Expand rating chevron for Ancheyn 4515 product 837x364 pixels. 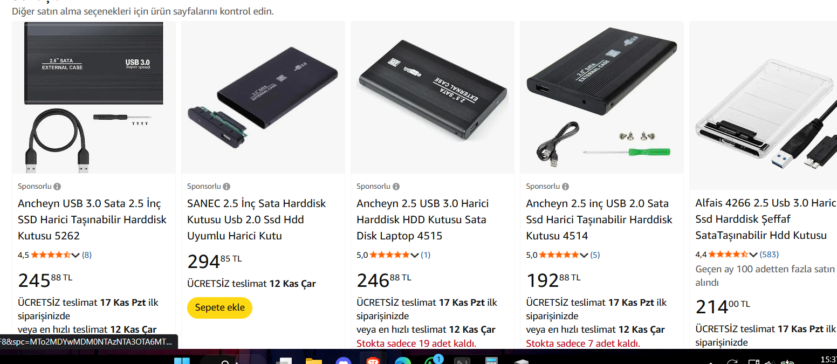pyautogui.click(x=414, y=255)
